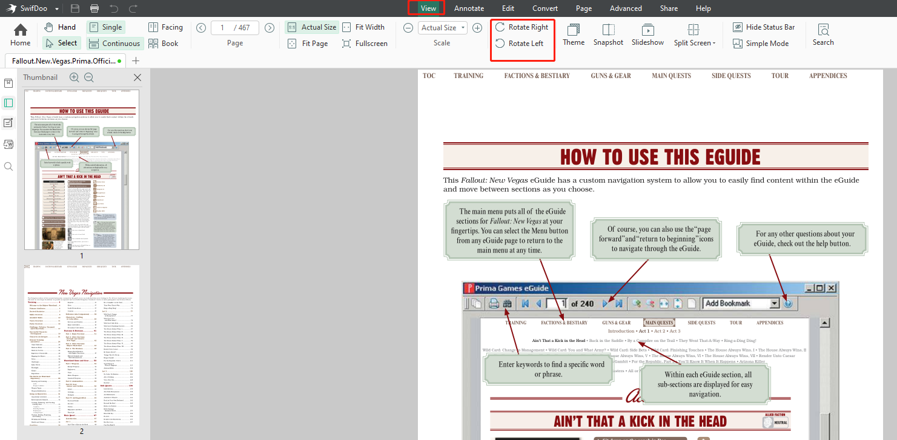Switch to Single page layout
Viewport: 897px width, 440px height.
(105, 27)
